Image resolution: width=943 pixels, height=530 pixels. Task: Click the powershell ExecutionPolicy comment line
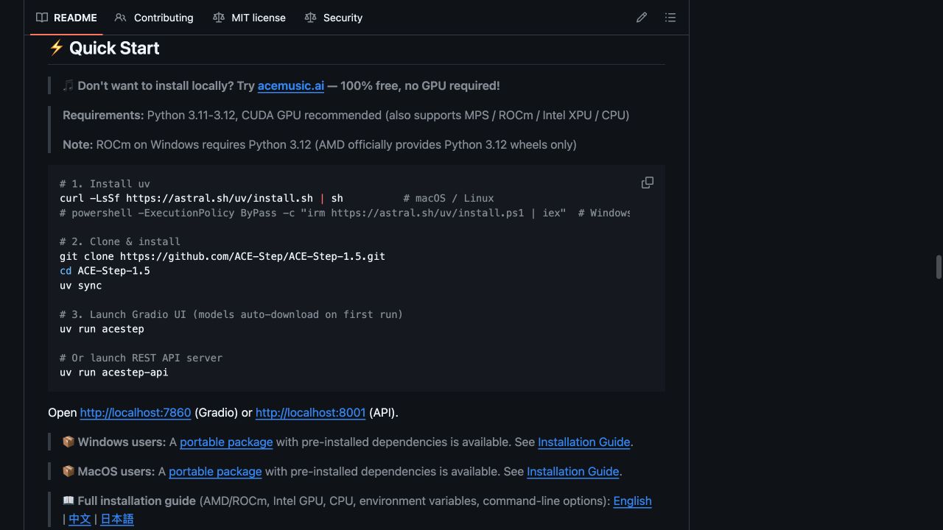(345, 213)
